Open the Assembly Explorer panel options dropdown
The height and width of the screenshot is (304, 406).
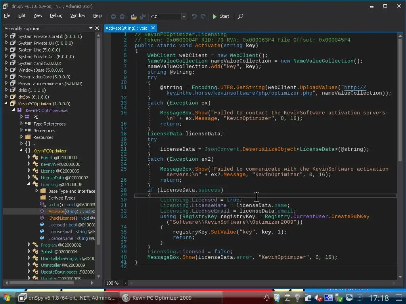pos(91,28)
